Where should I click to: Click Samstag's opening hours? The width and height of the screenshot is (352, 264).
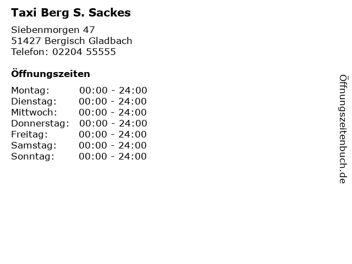click(113, 145)
